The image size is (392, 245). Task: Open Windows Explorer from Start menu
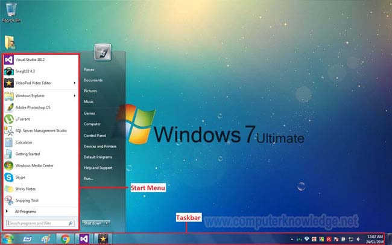coord(41,96)
